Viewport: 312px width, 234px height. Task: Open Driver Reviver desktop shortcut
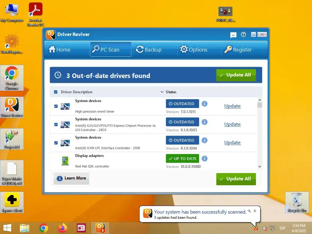(12, 107)
